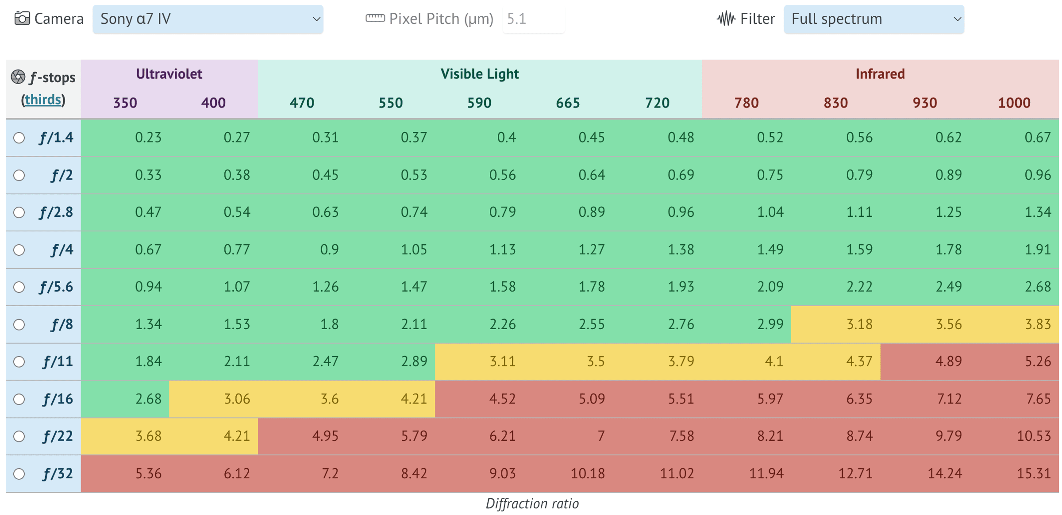Select the f/8 radio button
1062x515 pixels.
pos(19,325)
